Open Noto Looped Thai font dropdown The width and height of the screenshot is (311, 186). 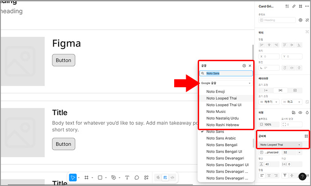point(280,145)
